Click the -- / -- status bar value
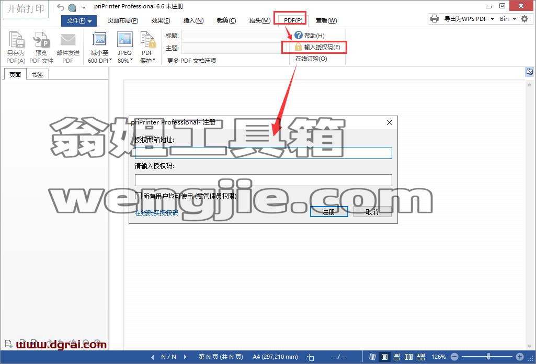The height and width of the screenshot is (364, 536). point(338,357)
